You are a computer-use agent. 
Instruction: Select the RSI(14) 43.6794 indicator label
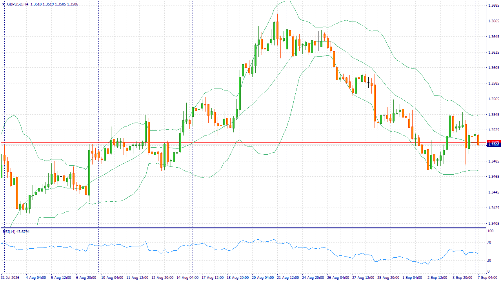click(x=16, y=231)
